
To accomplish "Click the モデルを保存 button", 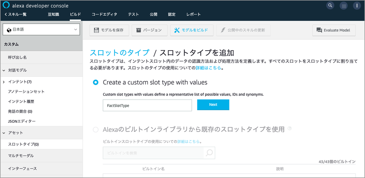I will (109, 30).
